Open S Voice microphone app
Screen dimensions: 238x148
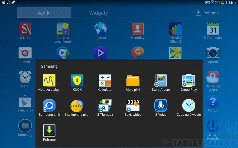(x=161, y=105)
